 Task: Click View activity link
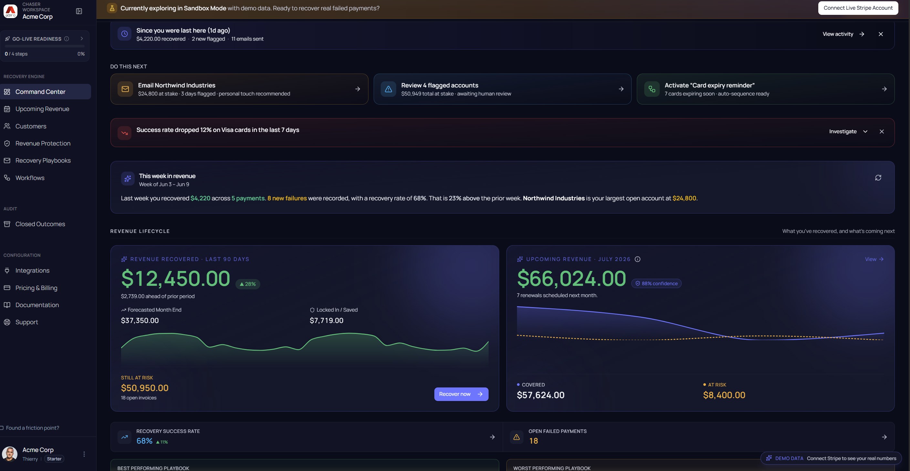(x=843, y=34)
